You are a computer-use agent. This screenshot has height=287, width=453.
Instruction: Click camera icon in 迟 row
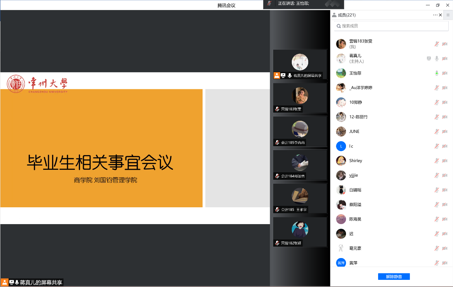[445, 234]
